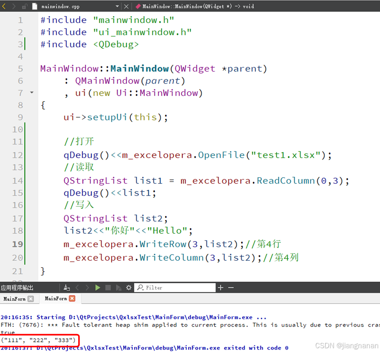
Task: Go to next item in output pane
Action: point(87,288)
